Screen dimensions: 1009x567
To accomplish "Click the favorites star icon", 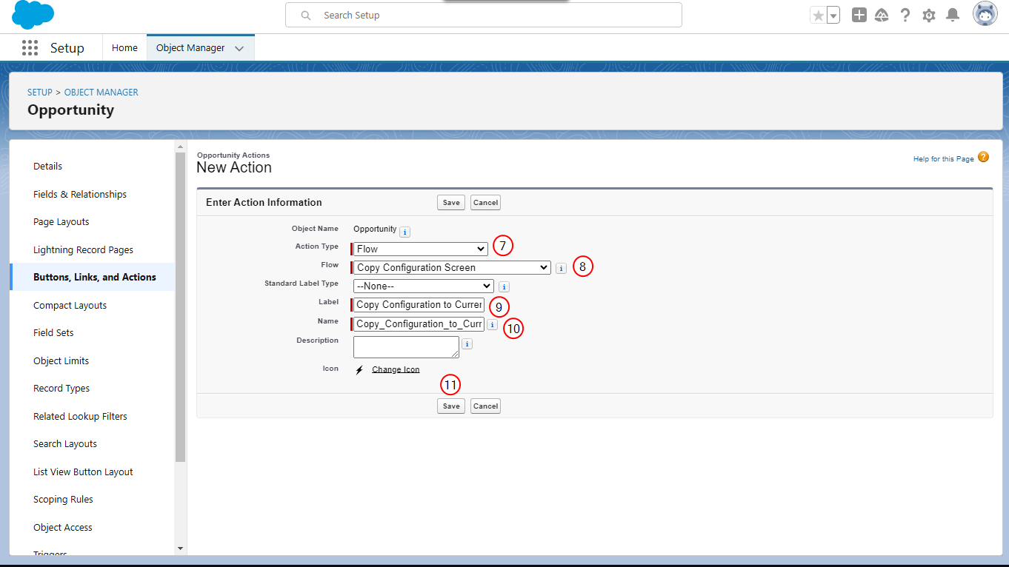I will (x=818, y=15).
